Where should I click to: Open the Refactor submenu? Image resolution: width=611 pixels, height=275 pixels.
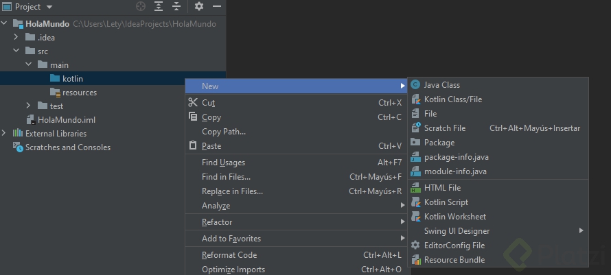tap(296, 222)
